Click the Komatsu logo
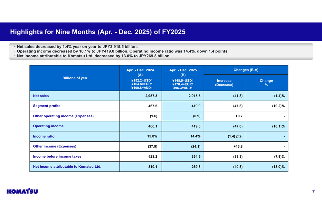The image size is (322, 220). 22,191
